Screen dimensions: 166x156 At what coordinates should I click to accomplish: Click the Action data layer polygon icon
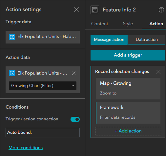click(12, 73)
